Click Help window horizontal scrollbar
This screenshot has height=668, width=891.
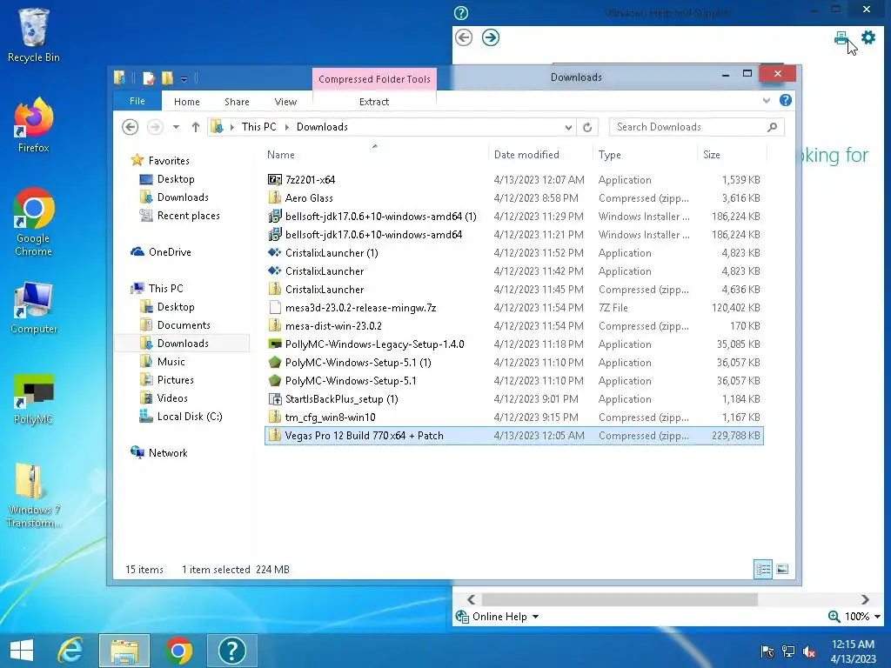(620, 599)
